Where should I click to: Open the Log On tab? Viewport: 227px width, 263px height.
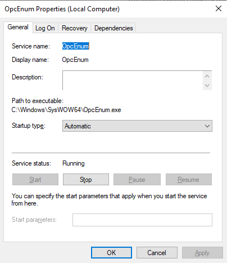click(45, 28)
